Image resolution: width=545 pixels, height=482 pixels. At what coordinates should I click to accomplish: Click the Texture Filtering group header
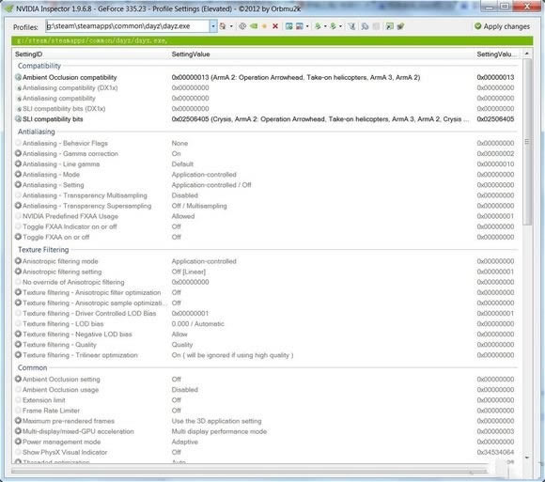pyautogui.click(x=43, y=250)
